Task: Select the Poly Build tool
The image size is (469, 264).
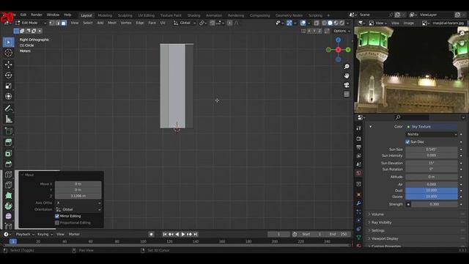Action: [8, 196]
